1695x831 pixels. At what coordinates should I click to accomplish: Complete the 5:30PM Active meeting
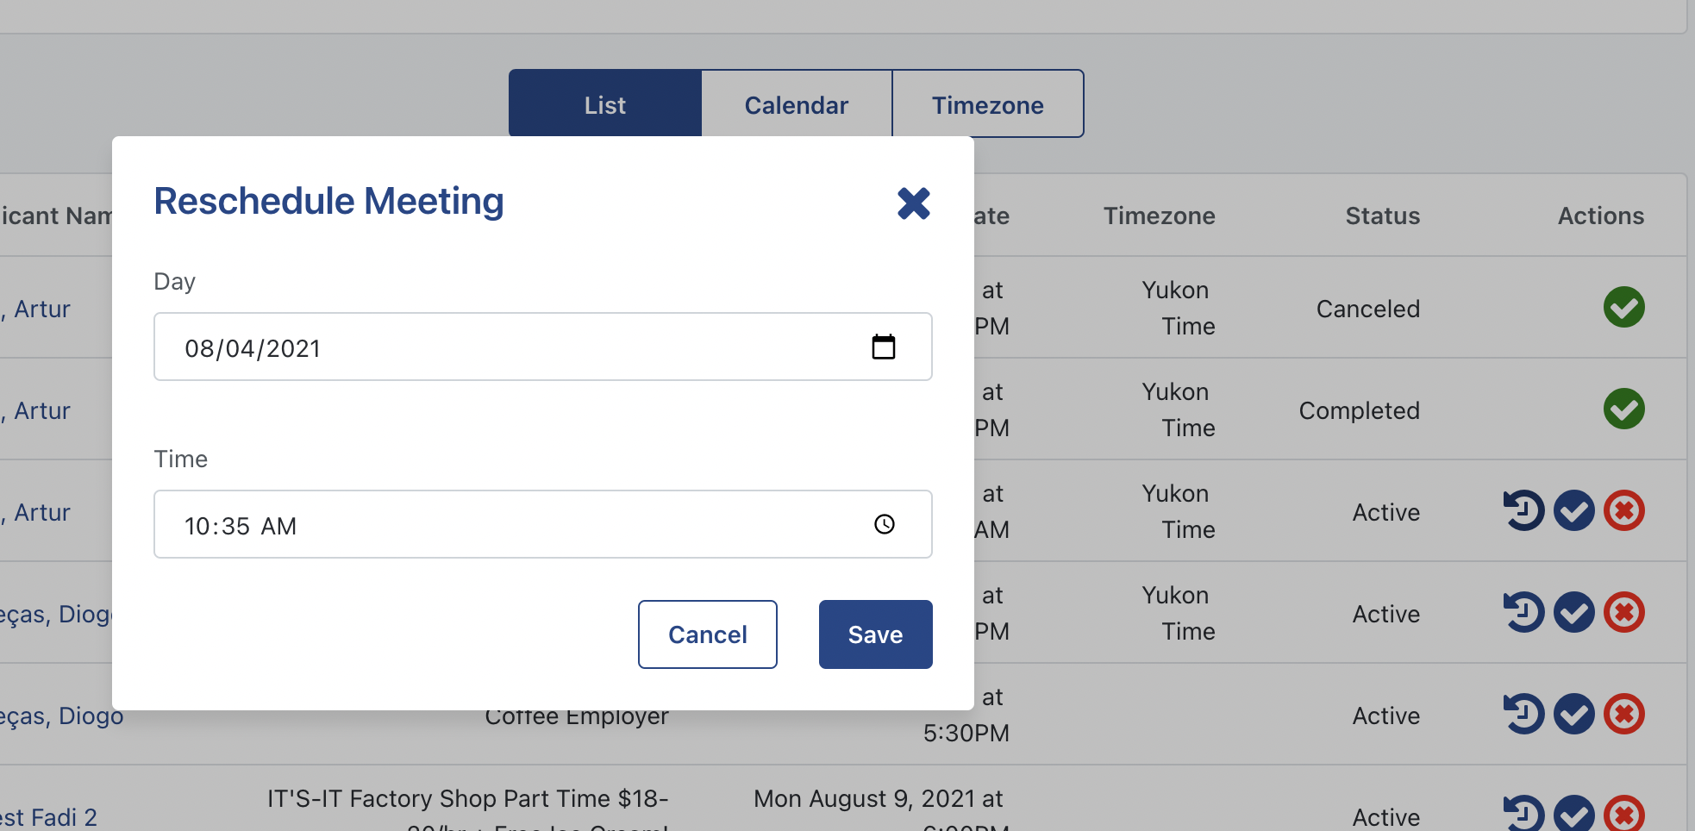pyautogui.click(x=1574, y=714)
